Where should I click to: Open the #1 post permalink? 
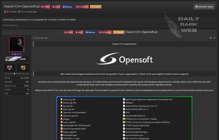(214, 38)
